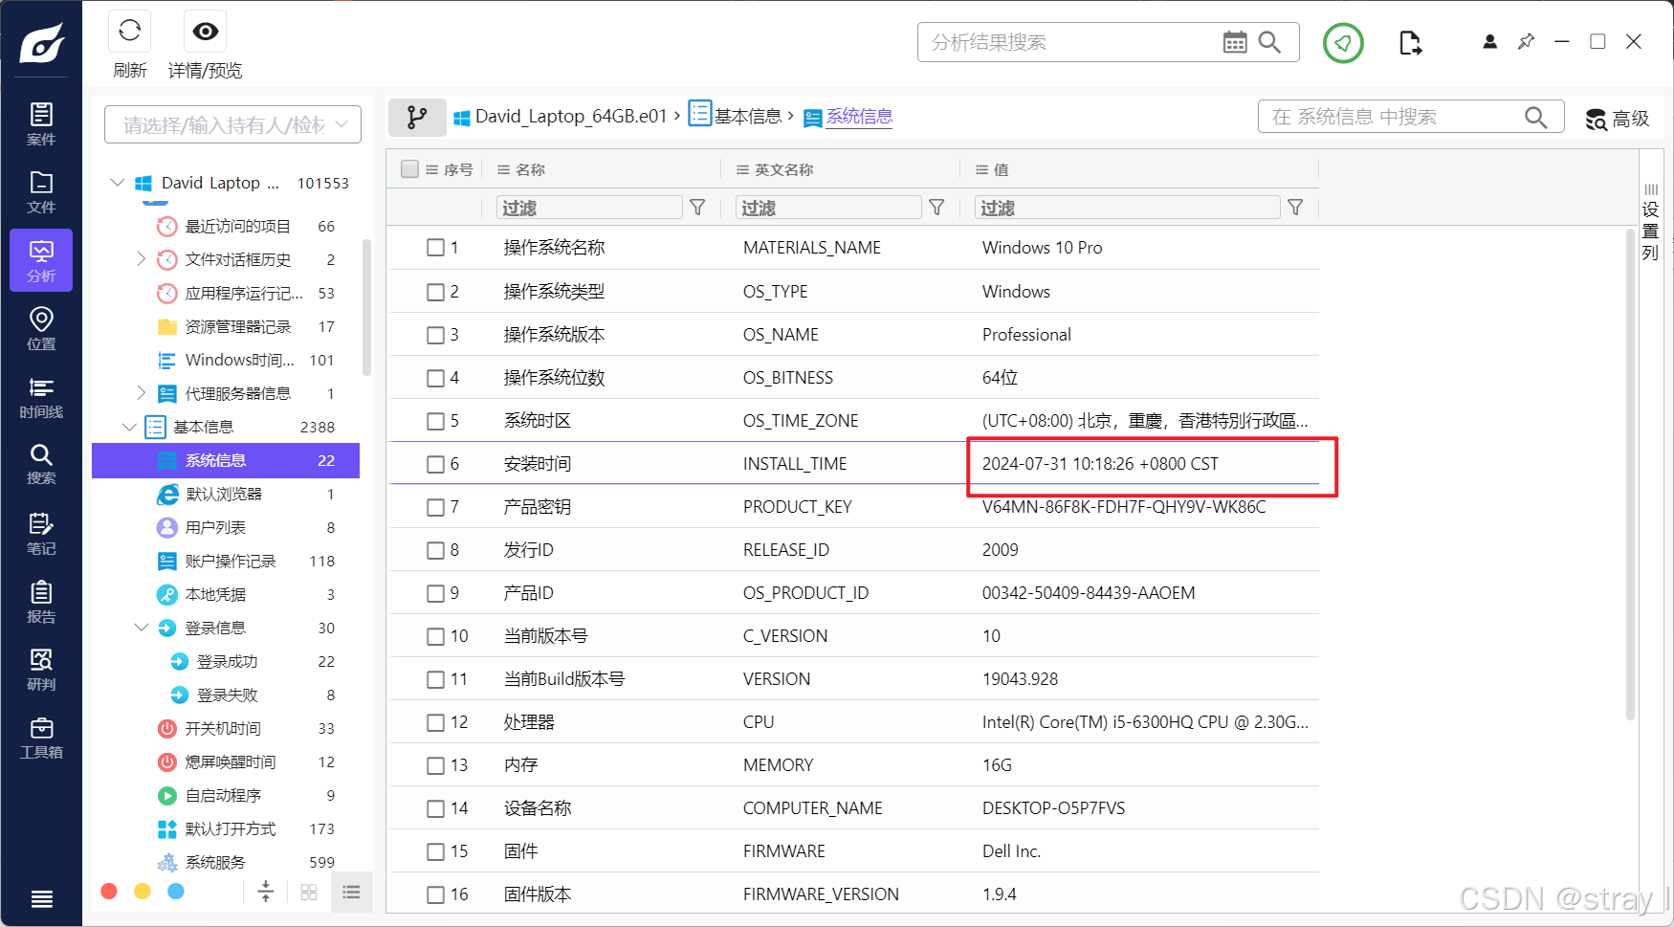This screenshot has width=1674, height=927.
Task: Click David_Laptop_64GB.e01 in breadcrumb
Action: [571, 116]
